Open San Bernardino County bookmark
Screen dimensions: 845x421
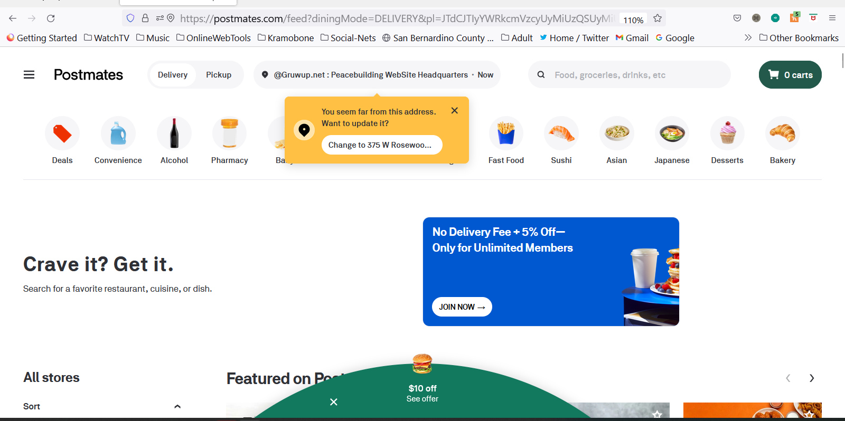click(x=438, y=38)
